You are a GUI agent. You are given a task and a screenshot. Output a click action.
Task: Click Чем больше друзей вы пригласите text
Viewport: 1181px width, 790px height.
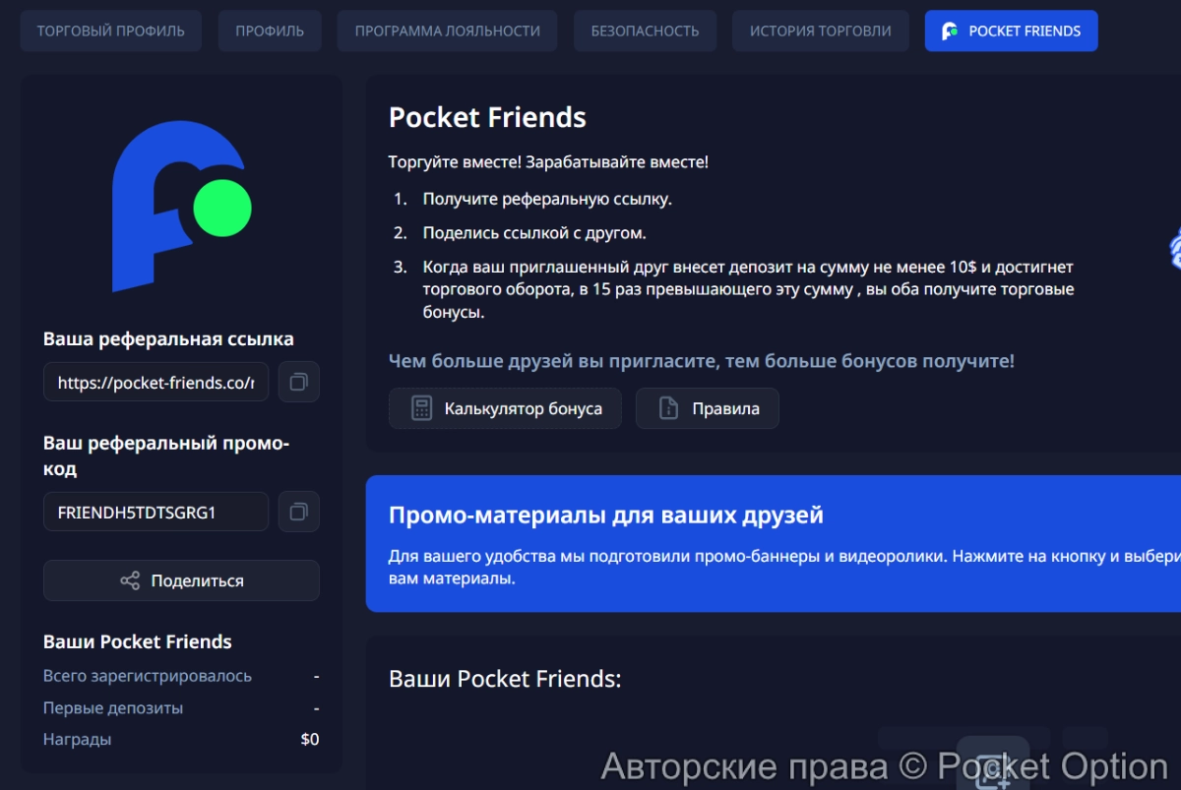pos(702,361)
